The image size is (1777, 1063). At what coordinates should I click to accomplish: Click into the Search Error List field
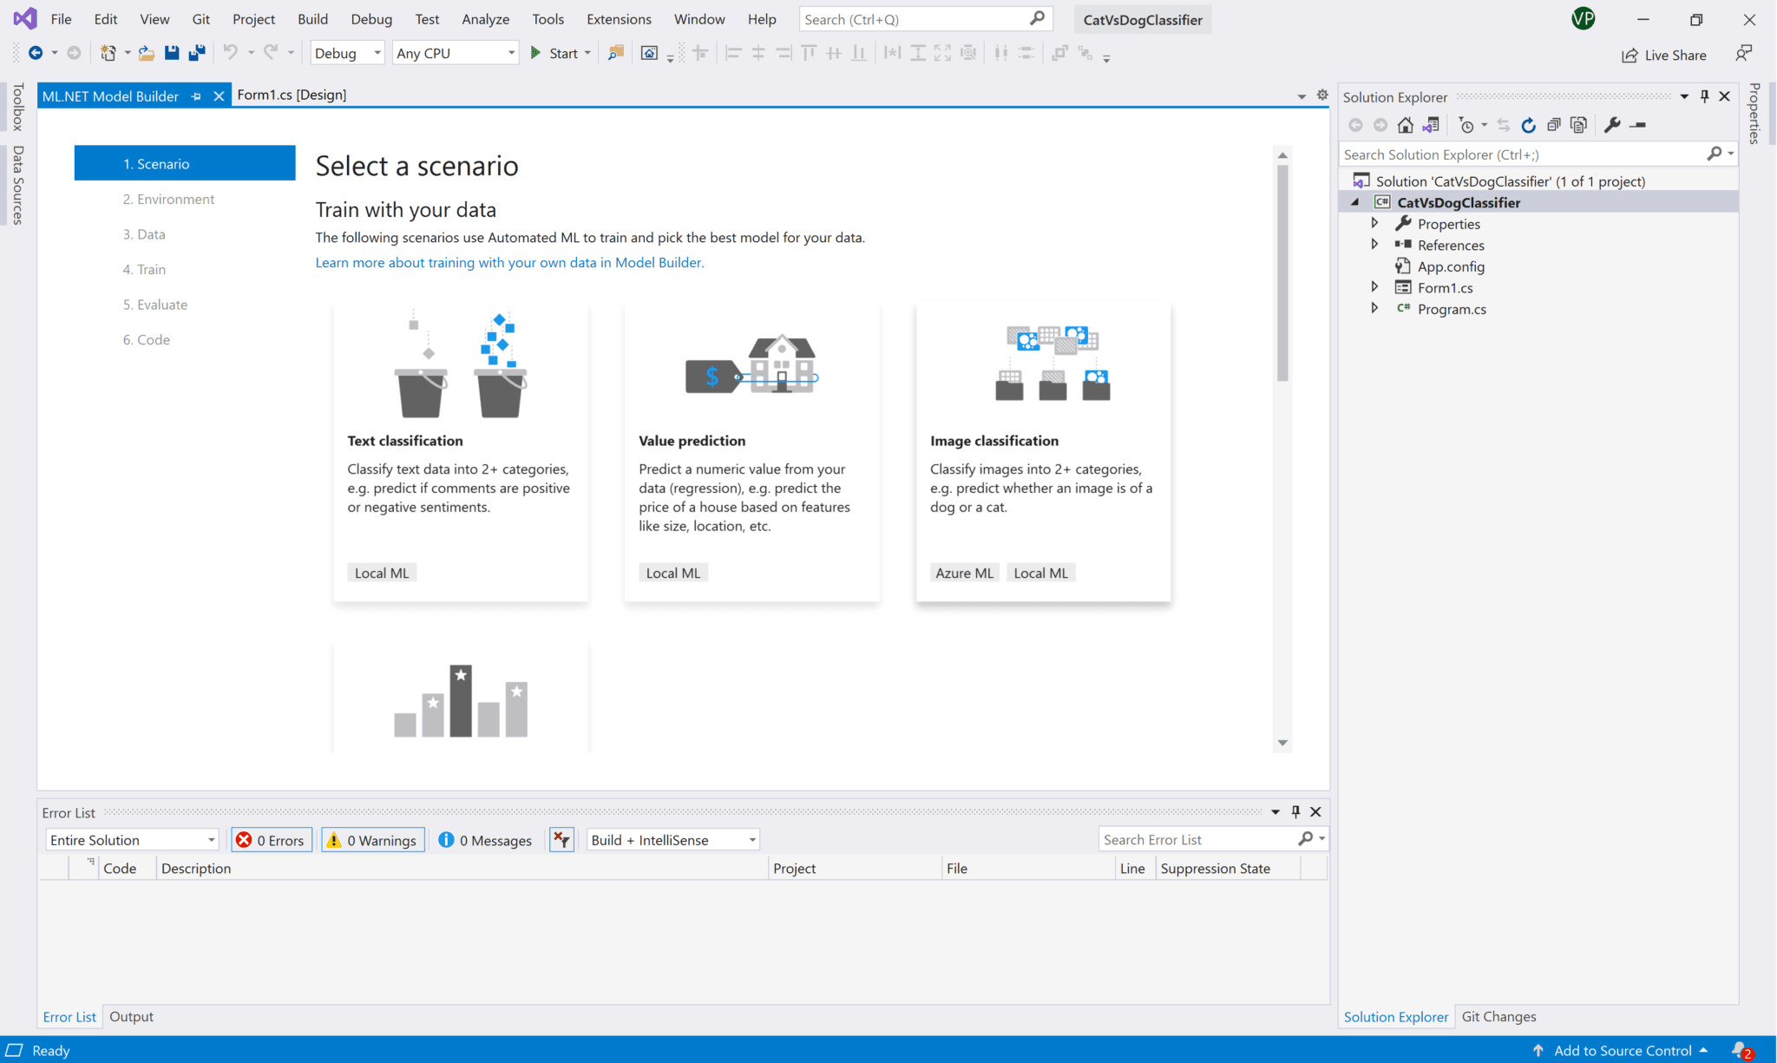pos(1197,839)
